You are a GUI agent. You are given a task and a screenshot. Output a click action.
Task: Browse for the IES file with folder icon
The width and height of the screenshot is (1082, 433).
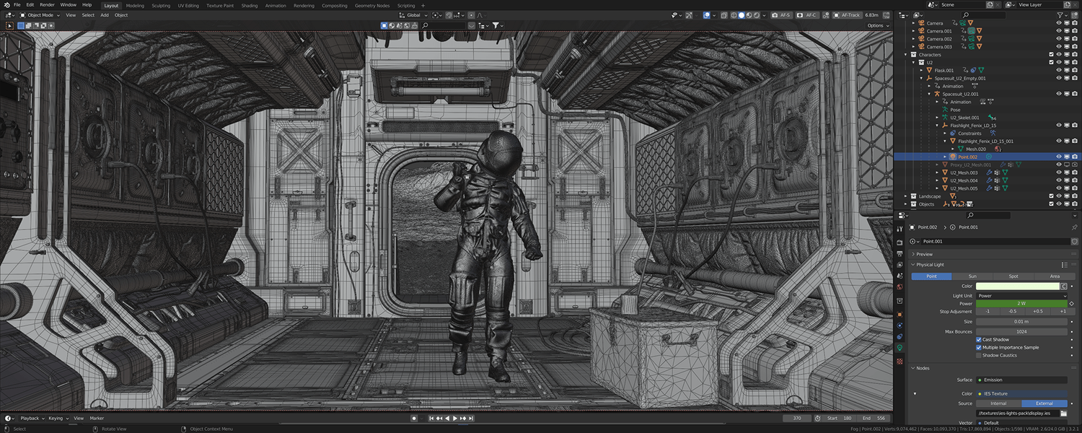tap(1063, 414)
